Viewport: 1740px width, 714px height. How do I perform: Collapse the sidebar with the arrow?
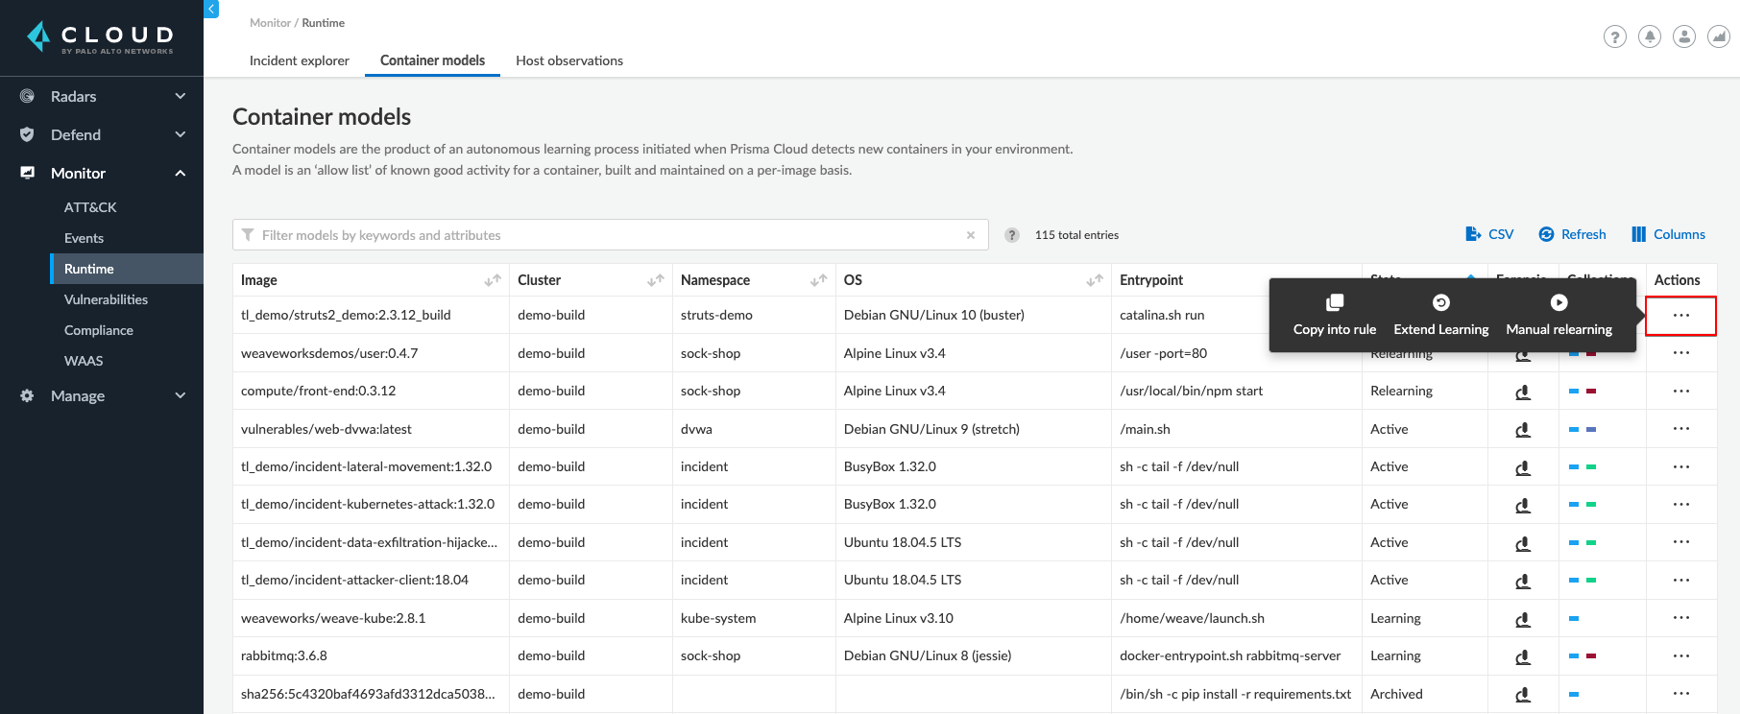tap(212, 9)
